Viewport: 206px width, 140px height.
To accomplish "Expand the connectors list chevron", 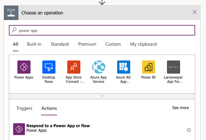I will 102,96.
